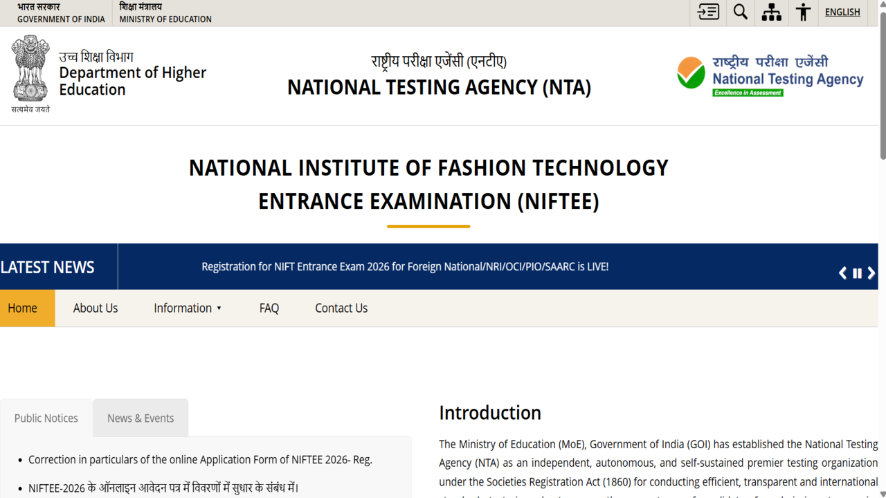This screenshot has height=498, width=886.
Task: Open the FAQ menu item
Action: coord(269,308)
